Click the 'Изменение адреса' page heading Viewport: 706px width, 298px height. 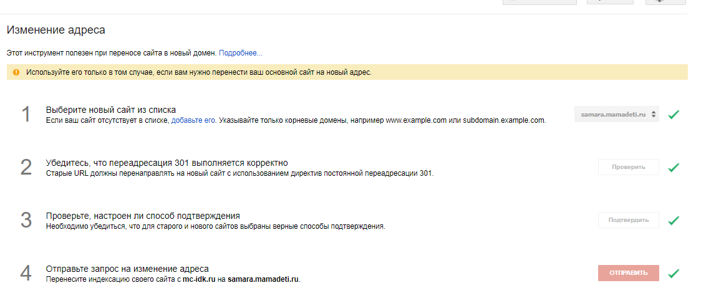(x=56, y=30)
